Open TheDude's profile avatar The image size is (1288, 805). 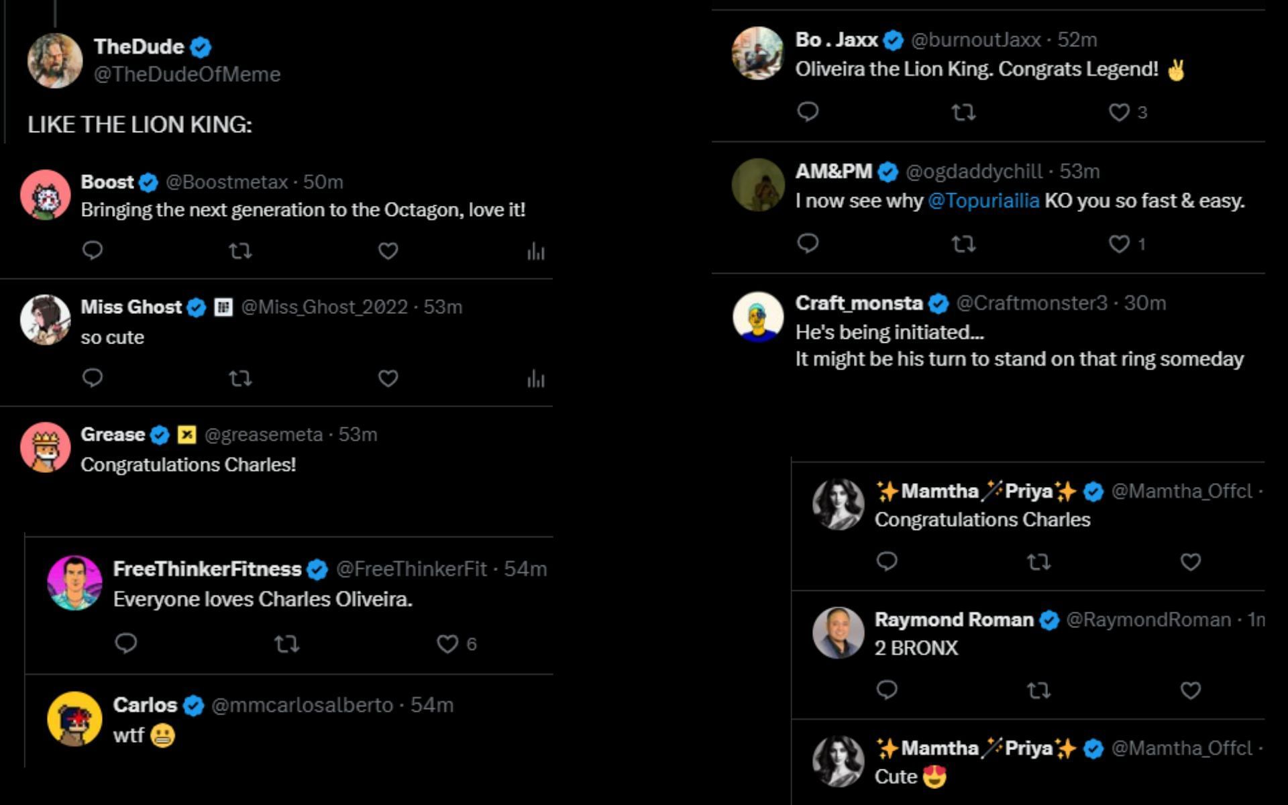click(x=55, y=60)
